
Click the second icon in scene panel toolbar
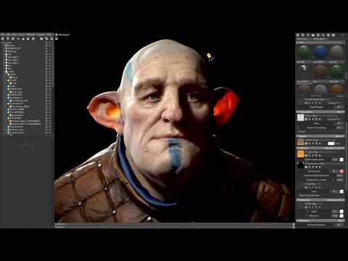8,38
